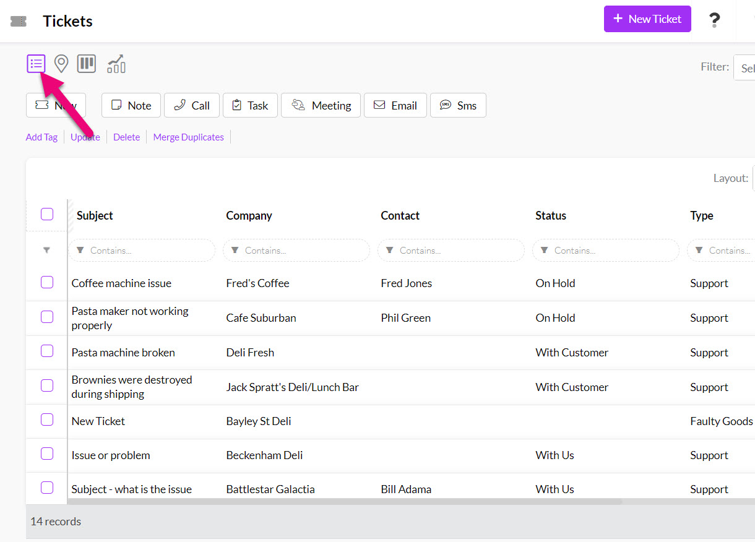Viewport: 755px width, 542px height.
Task: Click the Add Tag link
Action: coord(41,137)
